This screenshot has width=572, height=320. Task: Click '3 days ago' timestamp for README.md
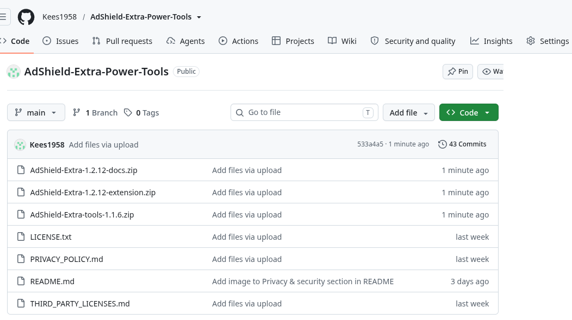[469, 281]
